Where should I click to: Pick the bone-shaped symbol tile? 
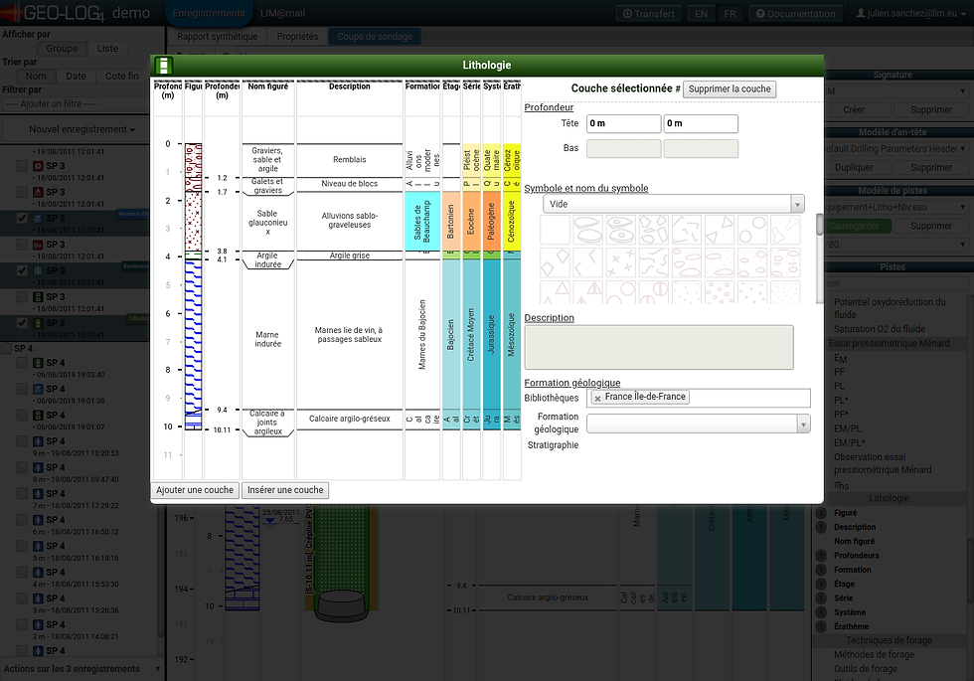coord(786,230)
